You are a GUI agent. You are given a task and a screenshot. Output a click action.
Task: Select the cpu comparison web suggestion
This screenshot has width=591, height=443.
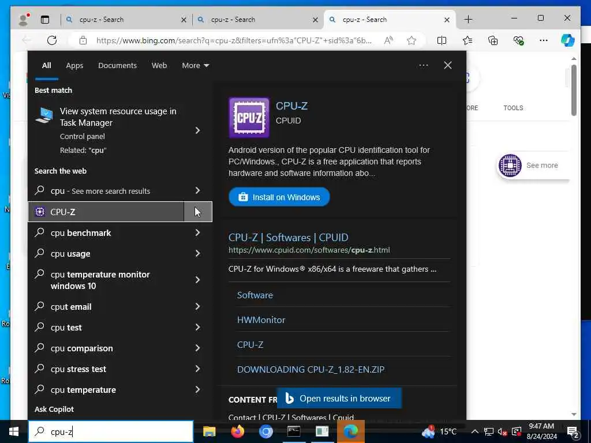[106, 348]
